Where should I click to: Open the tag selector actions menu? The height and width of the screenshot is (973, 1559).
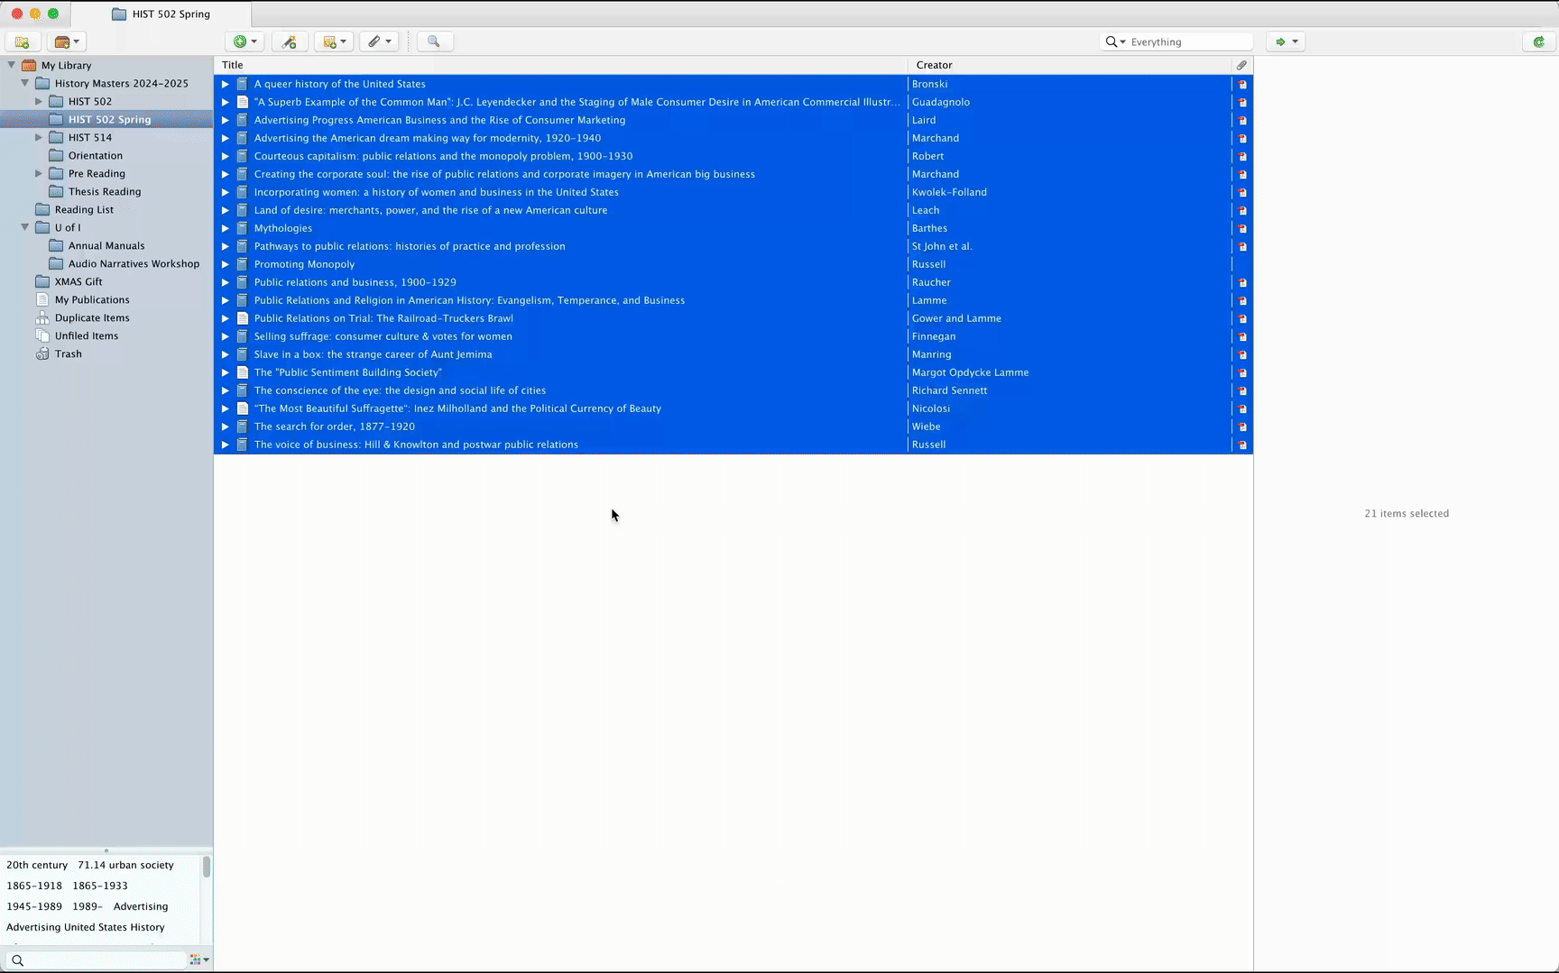[199, 960]
